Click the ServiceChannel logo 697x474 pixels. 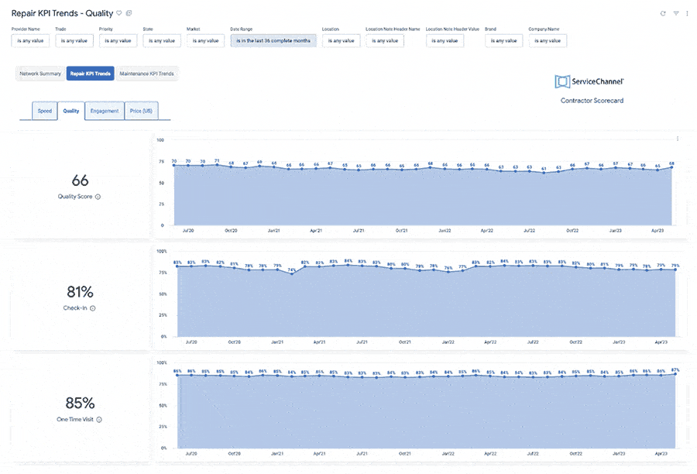[x=590, y=81]
